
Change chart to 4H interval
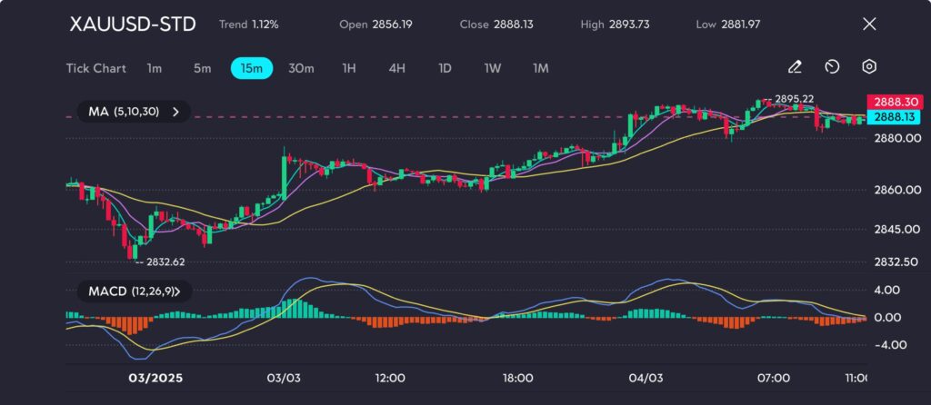pos(396,68)
